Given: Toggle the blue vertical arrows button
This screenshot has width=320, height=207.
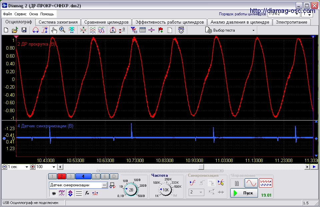Looking at the screenshot, I should tap(70, 193).
